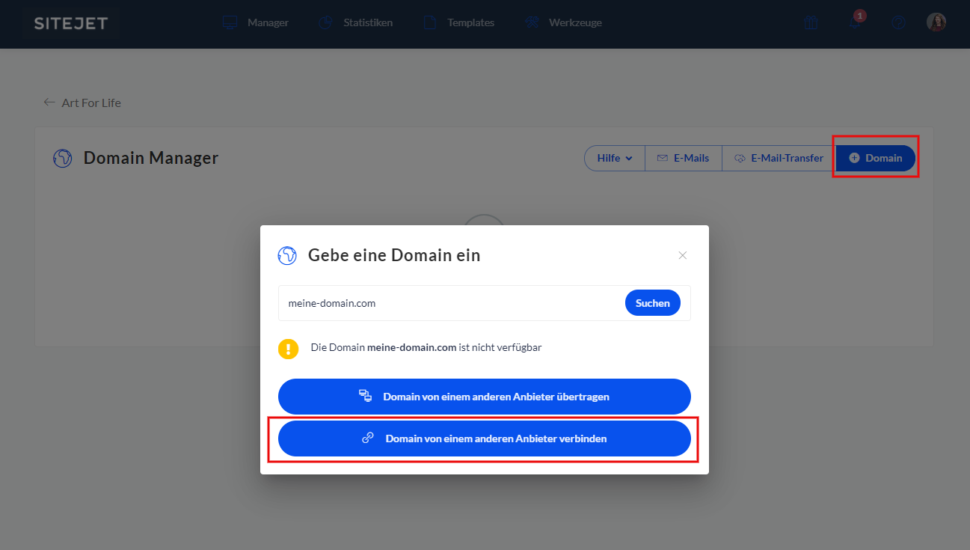Close the domain dialog with X
The height and width of the screenshot is (550, 970).
[x=682, y=255]
